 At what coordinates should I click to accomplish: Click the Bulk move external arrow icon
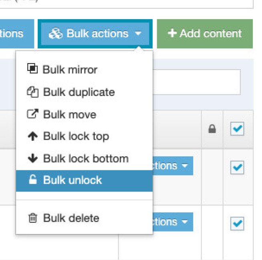[x=32, y=114]
